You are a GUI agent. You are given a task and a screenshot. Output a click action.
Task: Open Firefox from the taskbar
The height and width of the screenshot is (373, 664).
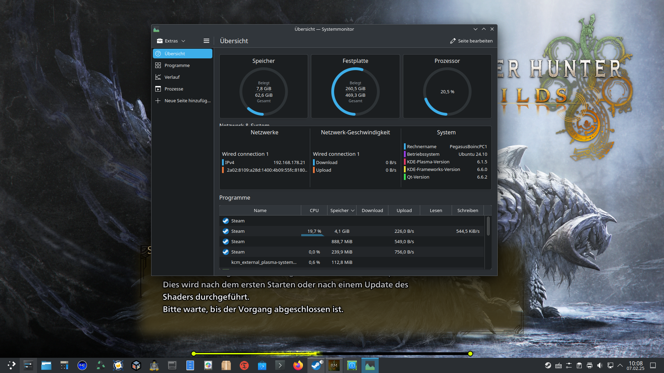[298, 365]
